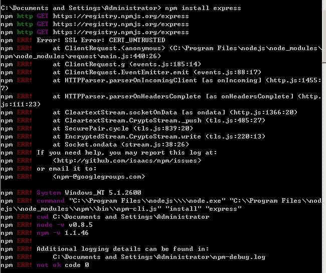Click the 'SSL Error: CERT_UNTRUSTED' message
This screenshot has width=326, height=273.
pos(115,40)
